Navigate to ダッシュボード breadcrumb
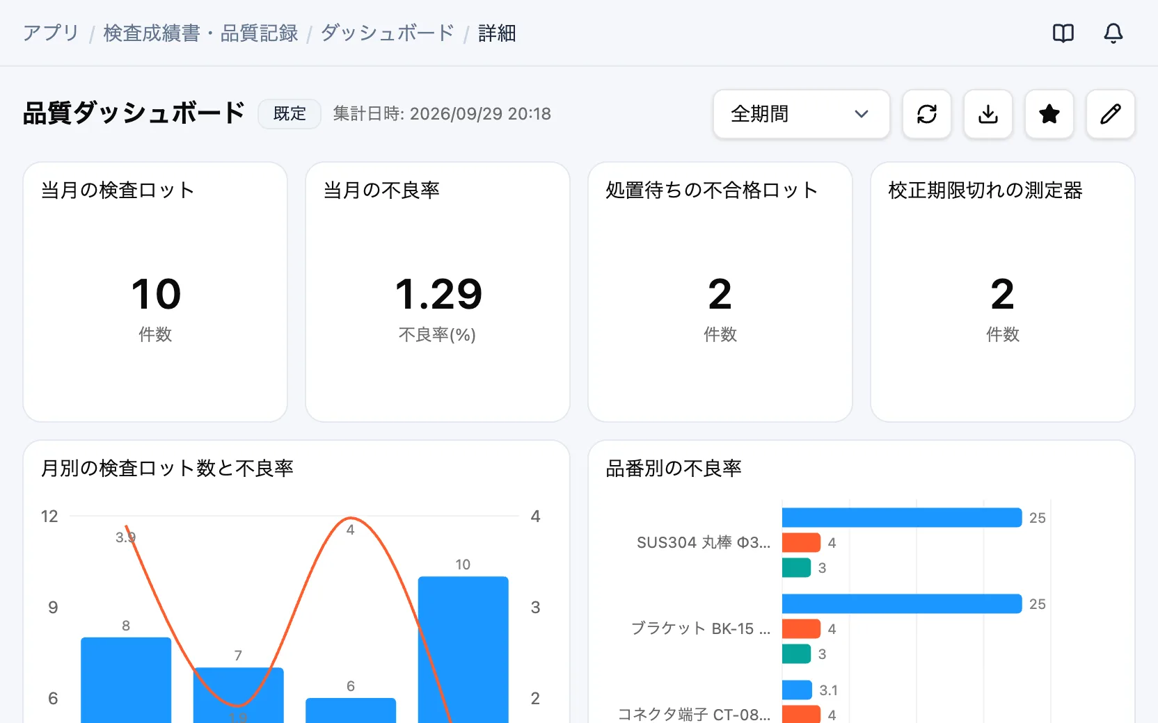Viewport: 1158px width, 723px height. coord(388,33)
